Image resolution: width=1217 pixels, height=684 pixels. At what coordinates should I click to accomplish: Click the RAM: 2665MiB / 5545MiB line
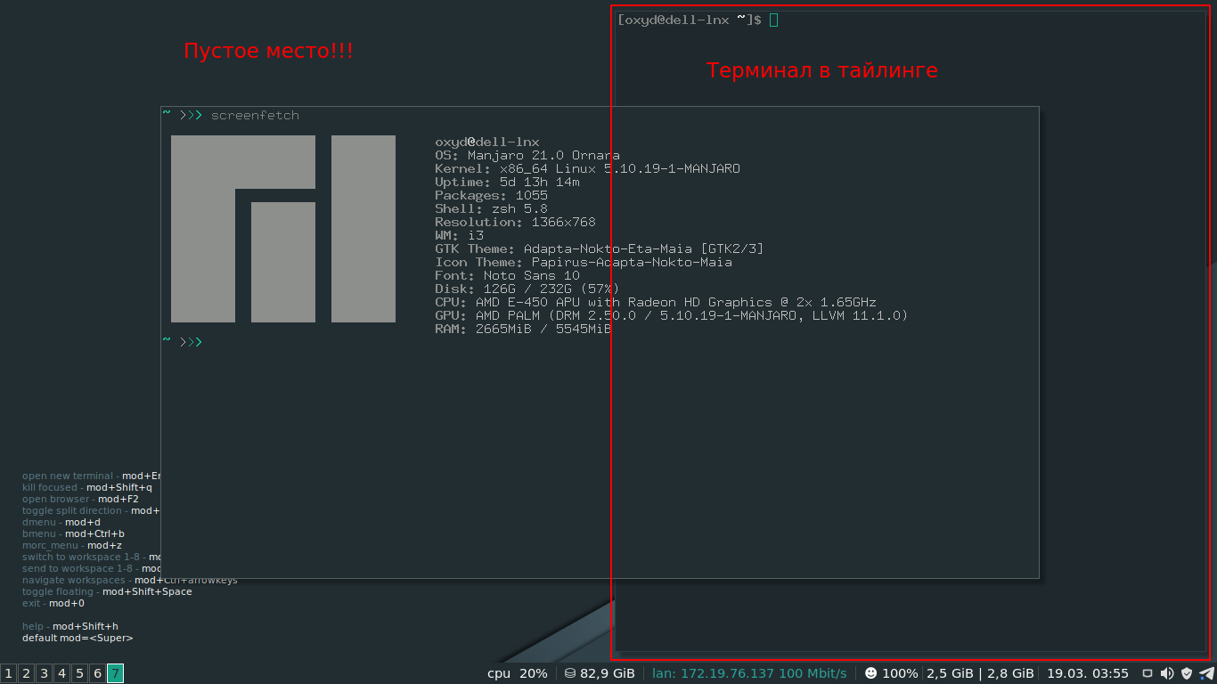point(523,330)
